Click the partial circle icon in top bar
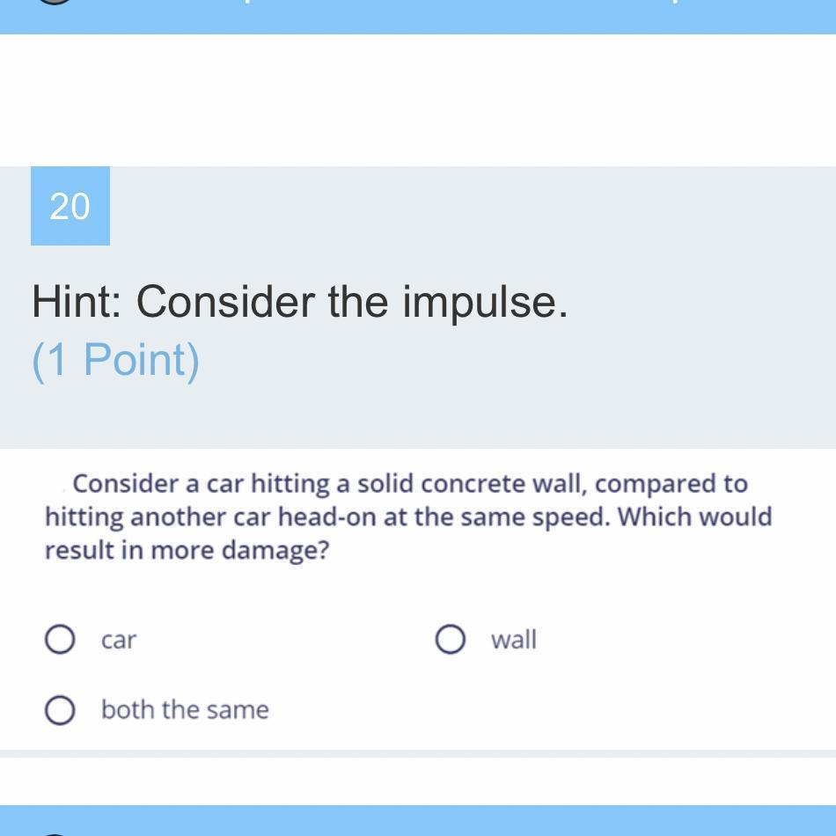836x836 pixels. point(55,3)
